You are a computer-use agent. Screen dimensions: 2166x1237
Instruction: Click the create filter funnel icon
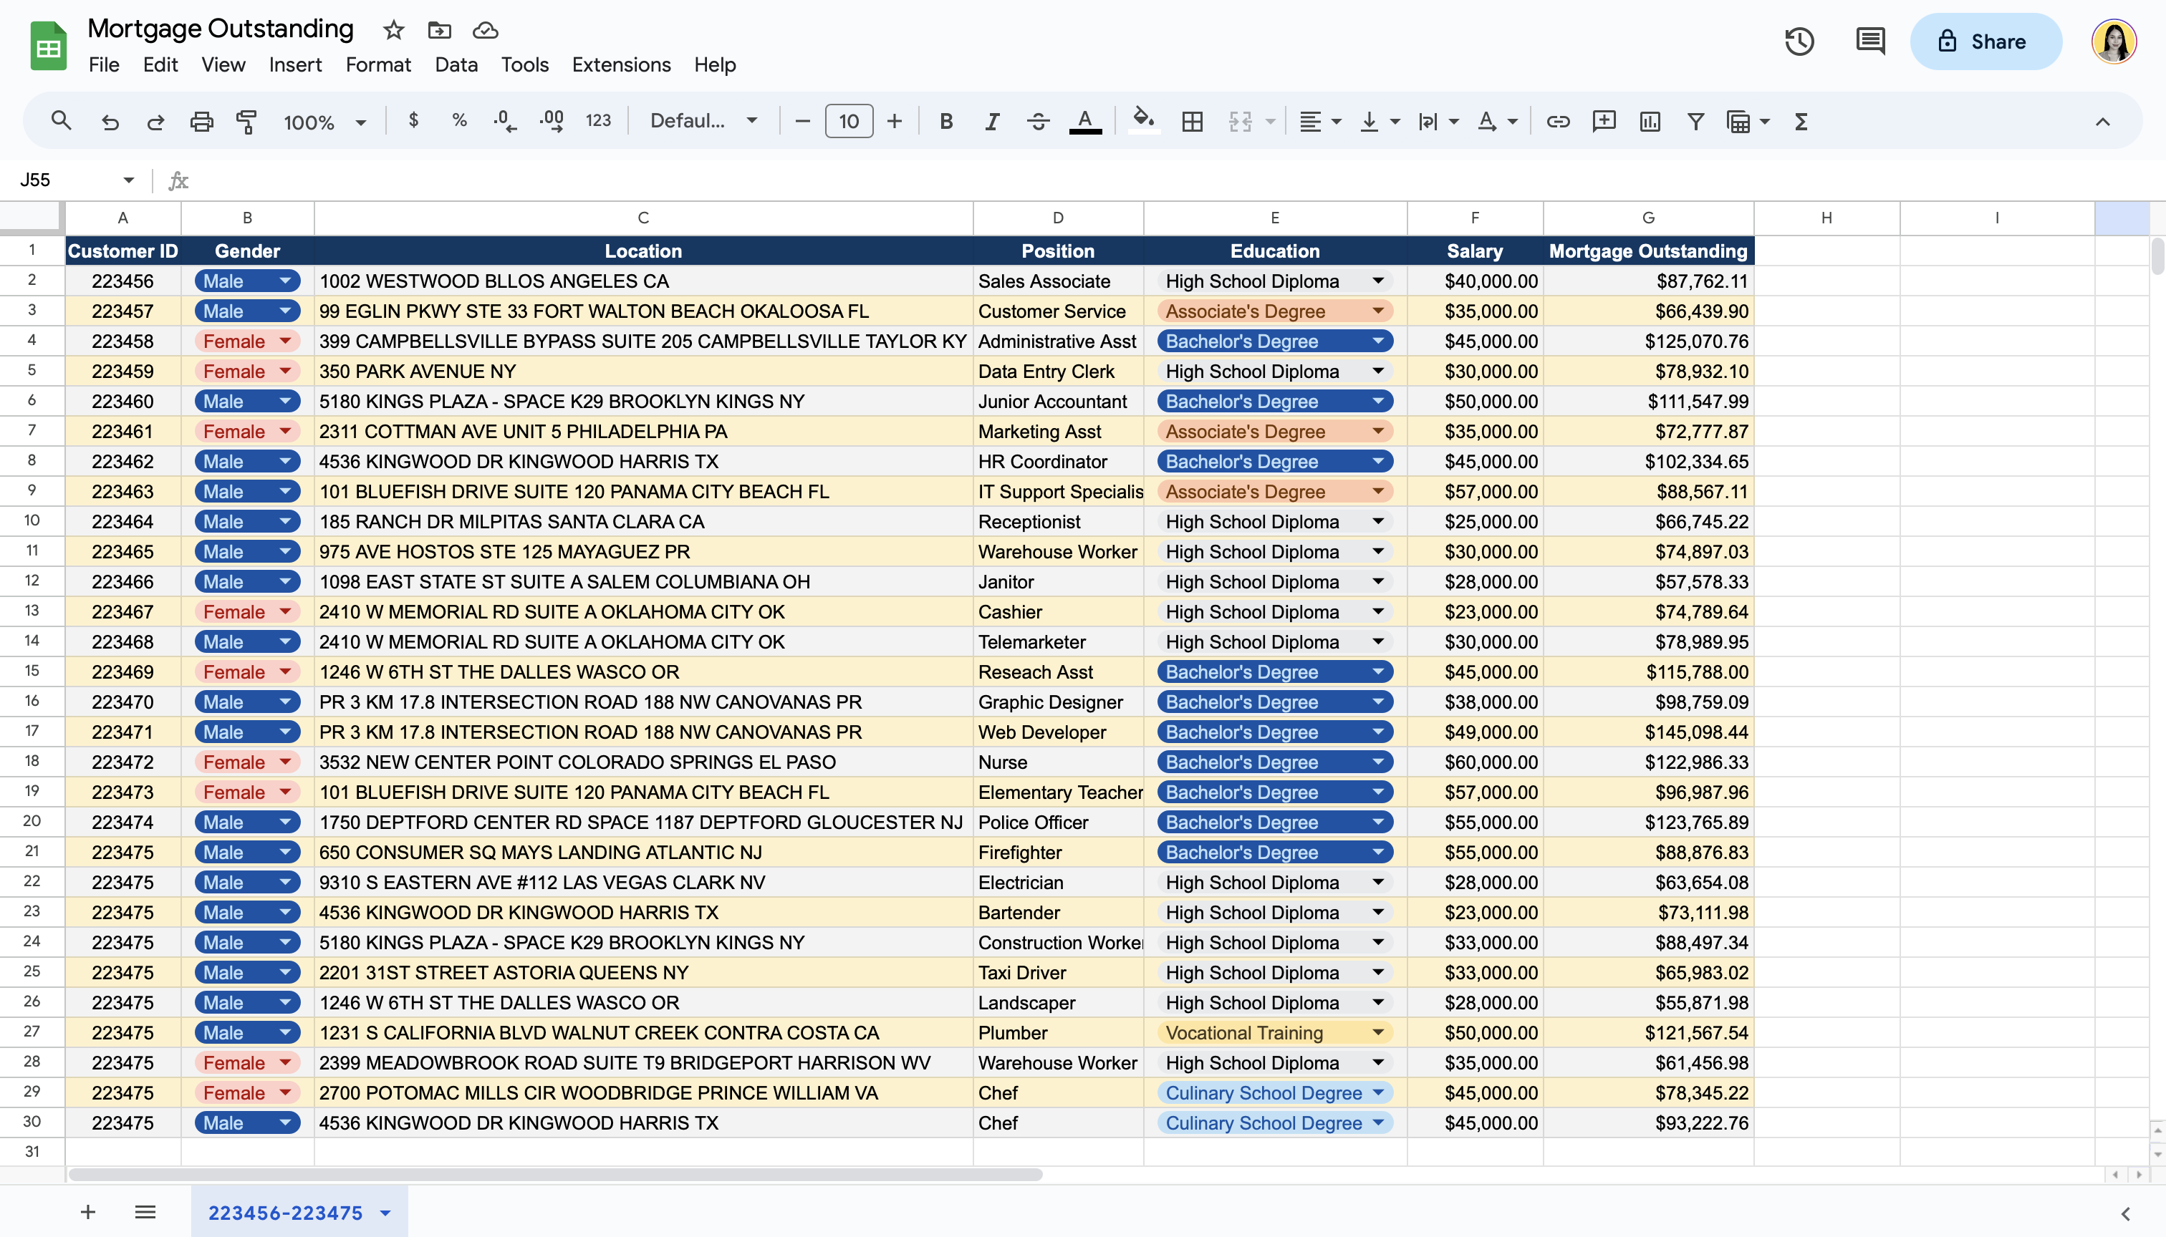tap(1695, 122)
